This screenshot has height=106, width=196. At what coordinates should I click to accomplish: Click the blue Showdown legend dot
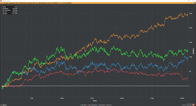[x=98, y=105]
